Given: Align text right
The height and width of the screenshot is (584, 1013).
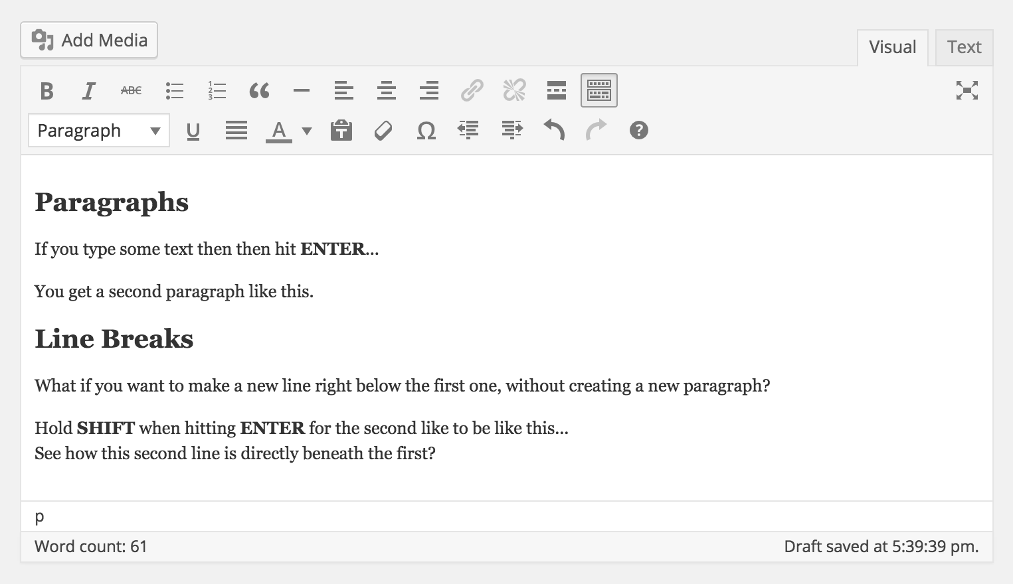Looking at the screenshot, I should (x=429, y=90).
